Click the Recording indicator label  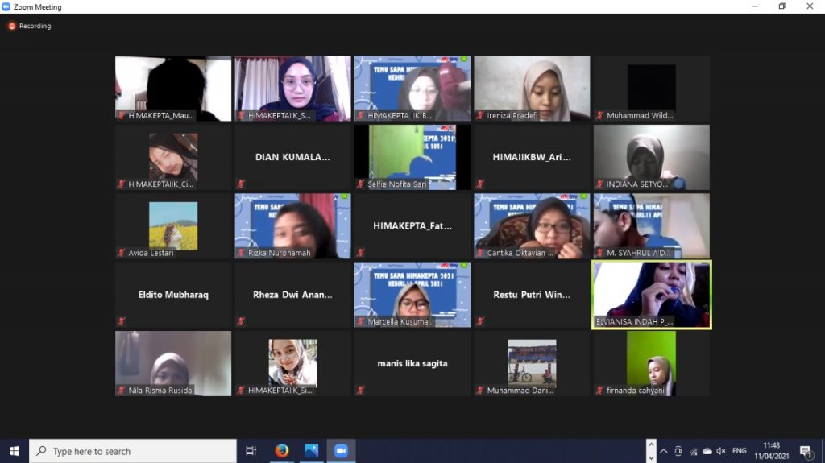pos(35,26)
